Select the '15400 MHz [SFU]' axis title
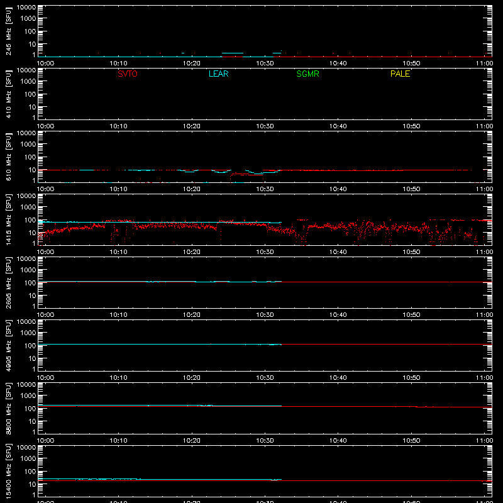The image size is (503, 503). pos(8,472)
